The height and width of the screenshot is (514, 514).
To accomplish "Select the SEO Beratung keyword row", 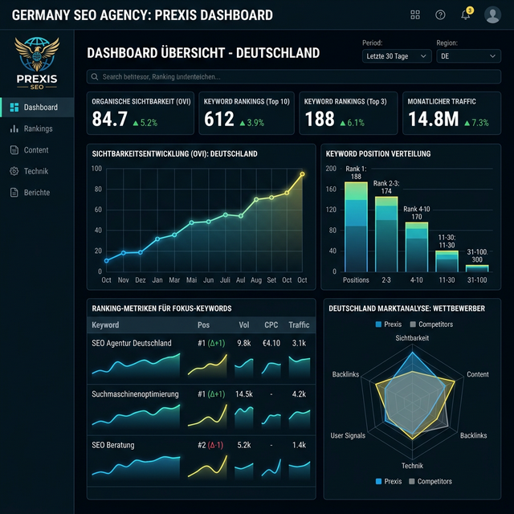I will (x=202, y=461).
